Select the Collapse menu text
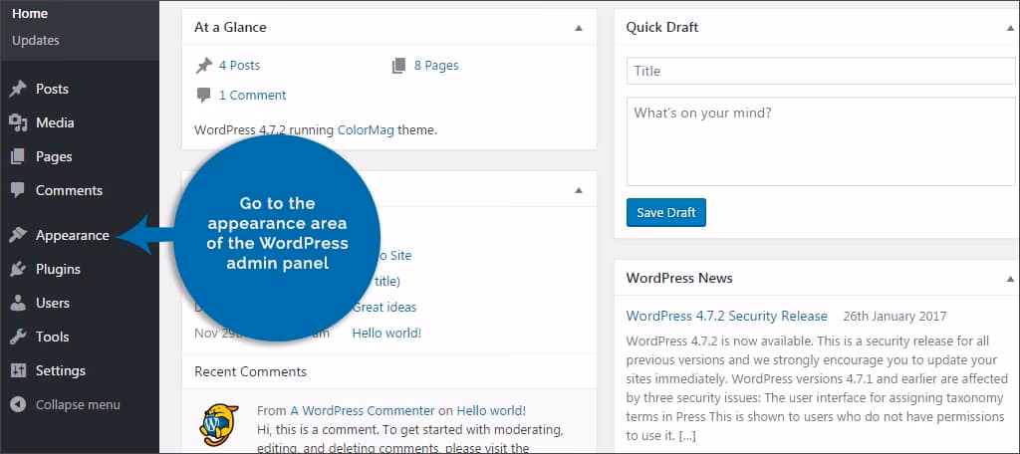This screenshot has height=454, width=1020. (78, 404)
